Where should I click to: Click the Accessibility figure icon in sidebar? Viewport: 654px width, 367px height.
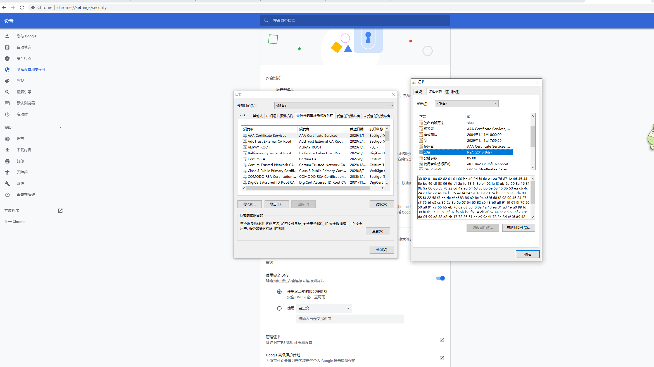click(7, 172)
